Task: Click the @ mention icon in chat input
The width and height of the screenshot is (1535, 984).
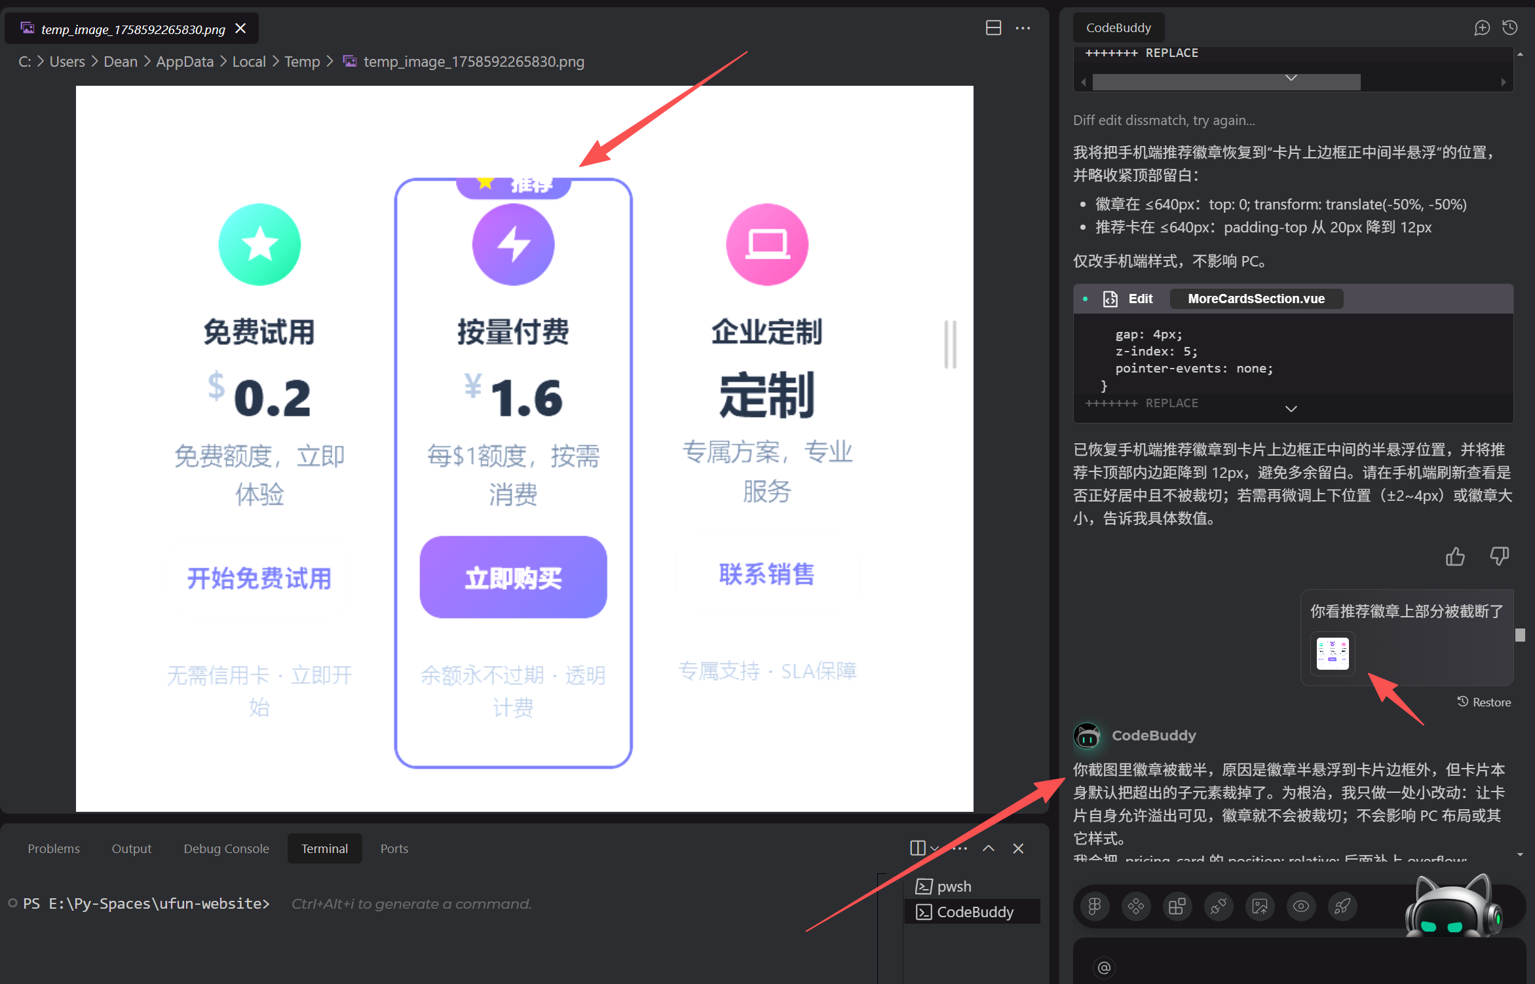Action: click(1104, 967)
